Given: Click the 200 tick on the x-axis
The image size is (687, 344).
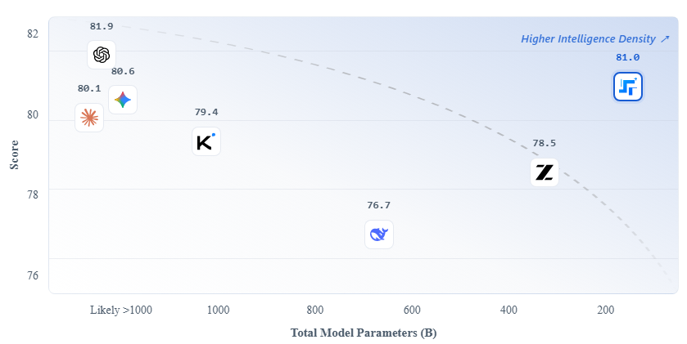Looking at the screenshot, I should point(605,310).
